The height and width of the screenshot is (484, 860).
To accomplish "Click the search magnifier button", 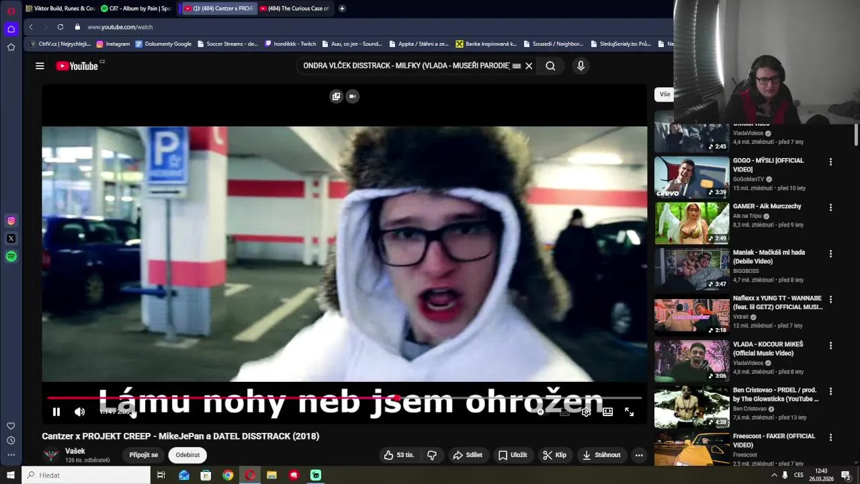I will pyautogui.click(x=550, y=66).
